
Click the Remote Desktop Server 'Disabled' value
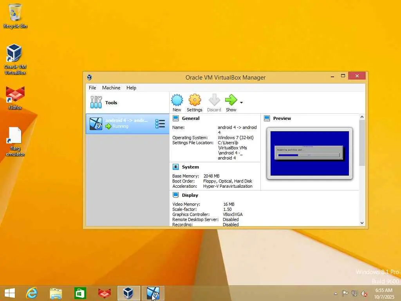pyautogui.click(x=231, y=219)
